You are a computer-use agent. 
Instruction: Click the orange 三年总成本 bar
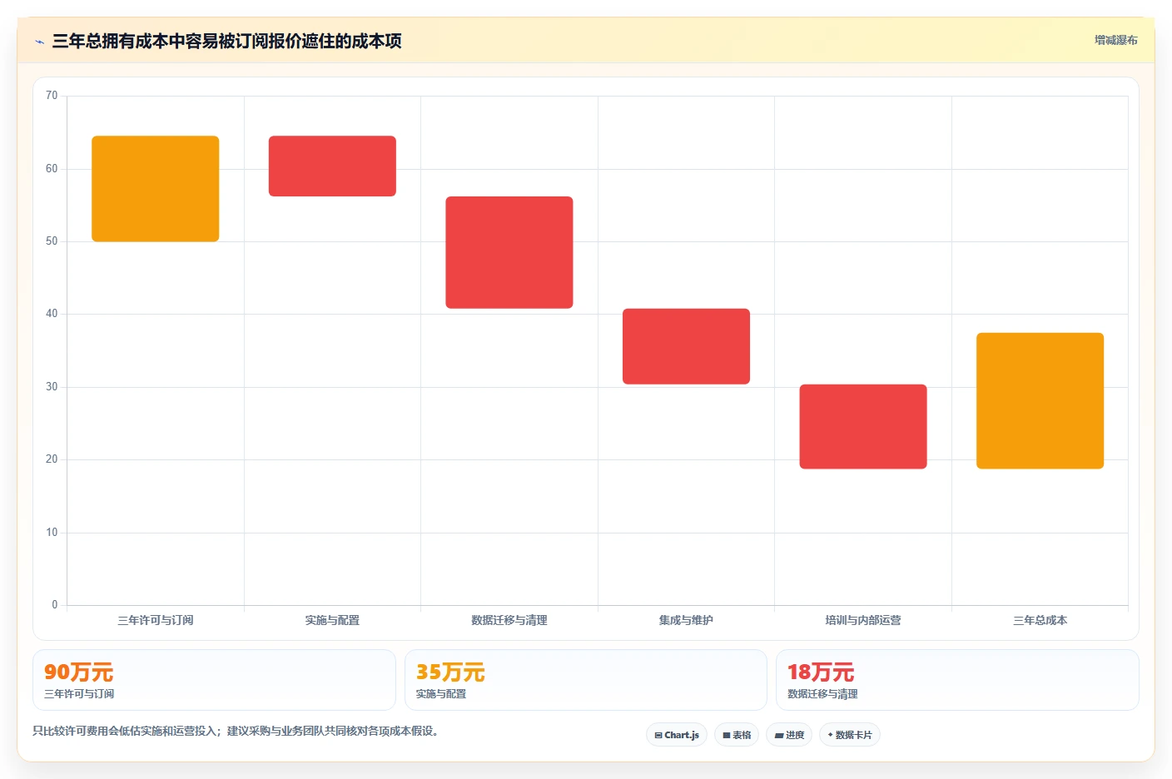click(x=1040, y=401)
